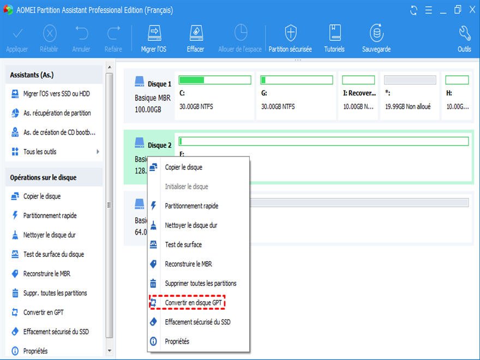Image resolution: width=480 pixels, height=360 pixels.
Task: Select the I: Recovery partition
Action: point(358,95)
